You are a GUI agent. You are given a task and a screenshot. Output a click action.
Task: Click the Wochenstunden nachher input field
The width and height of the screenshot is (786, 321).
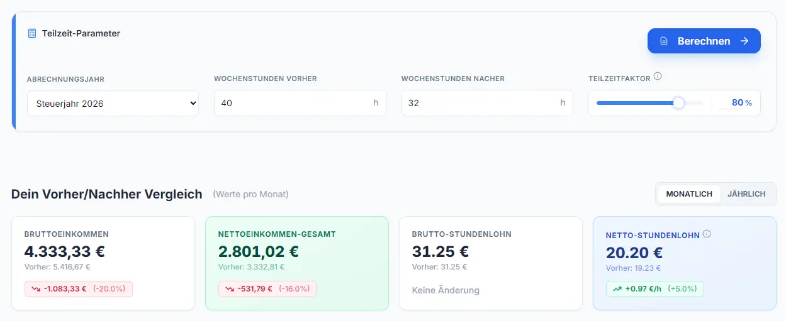487,103
